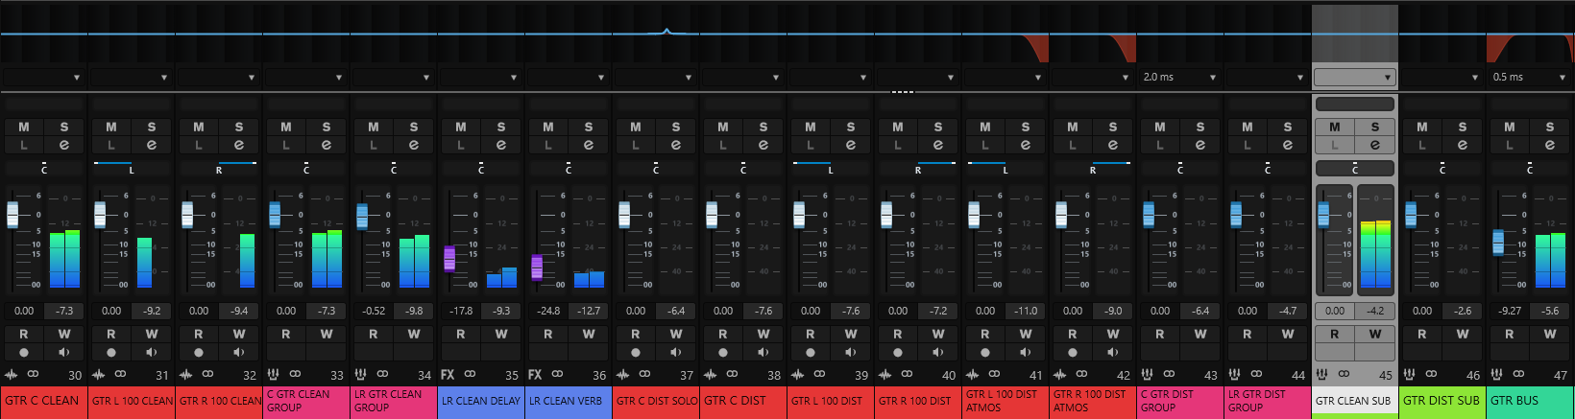Click the FX channel icon on channel 35

pyautogui.click(x=448, y=374)
